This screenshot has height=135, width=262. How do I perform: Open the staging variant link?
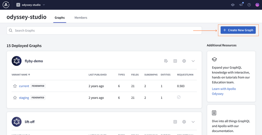pyautogui.click(x=24, y=98)
